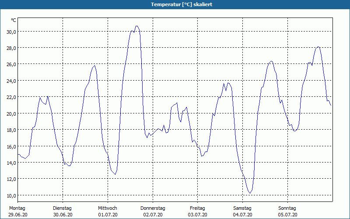Click the 28,0 y-axis value label
Screen dimensions: 350x219
(11, 48)
